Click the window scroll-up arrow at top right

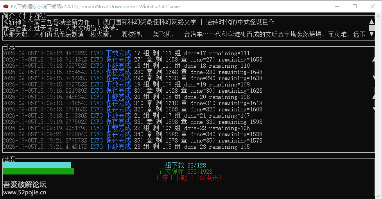378,16
